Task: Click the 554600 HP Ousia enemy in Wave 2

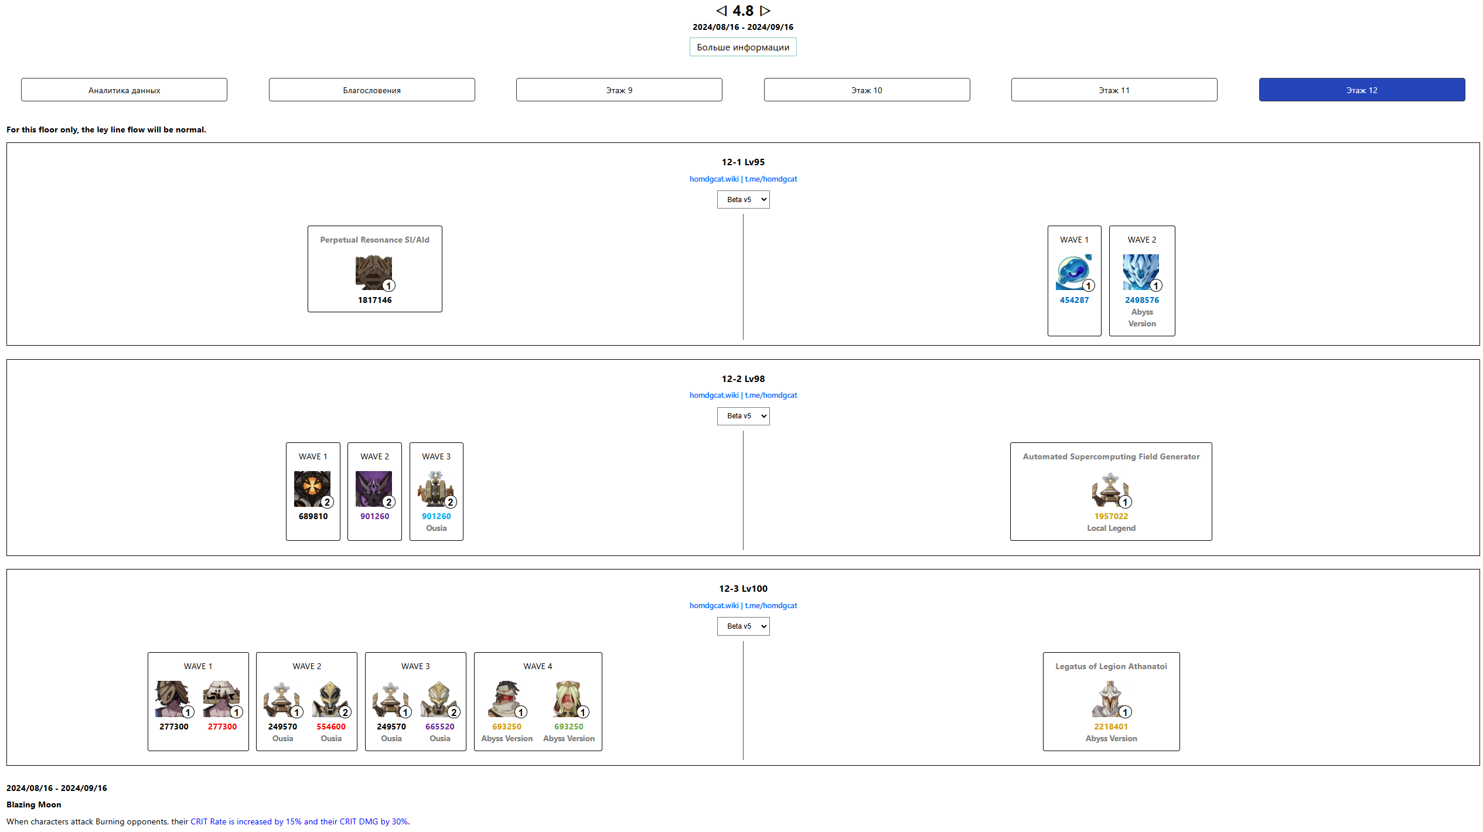Action: (330, 699)
